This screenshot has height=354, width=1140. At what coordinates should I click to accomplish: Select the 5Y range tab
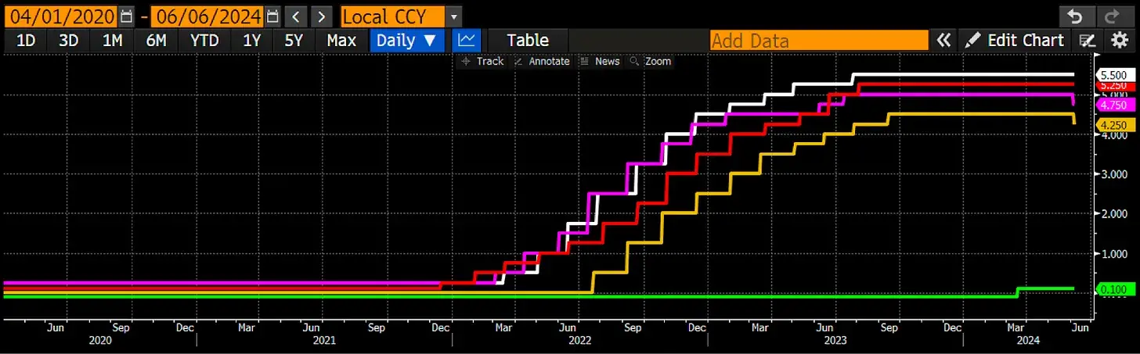point(294,40)
